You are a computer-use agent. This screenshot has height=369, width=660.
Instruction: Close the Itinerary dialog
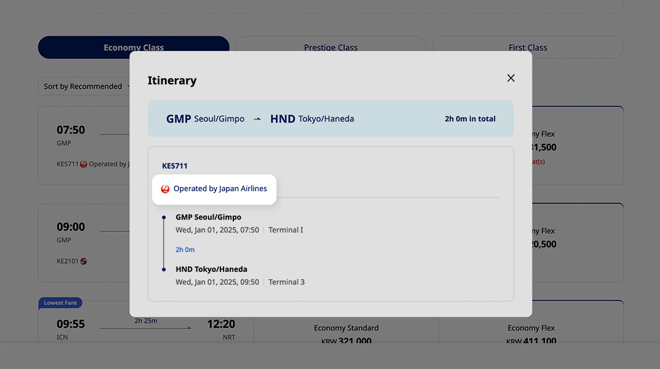coord(510,78)
